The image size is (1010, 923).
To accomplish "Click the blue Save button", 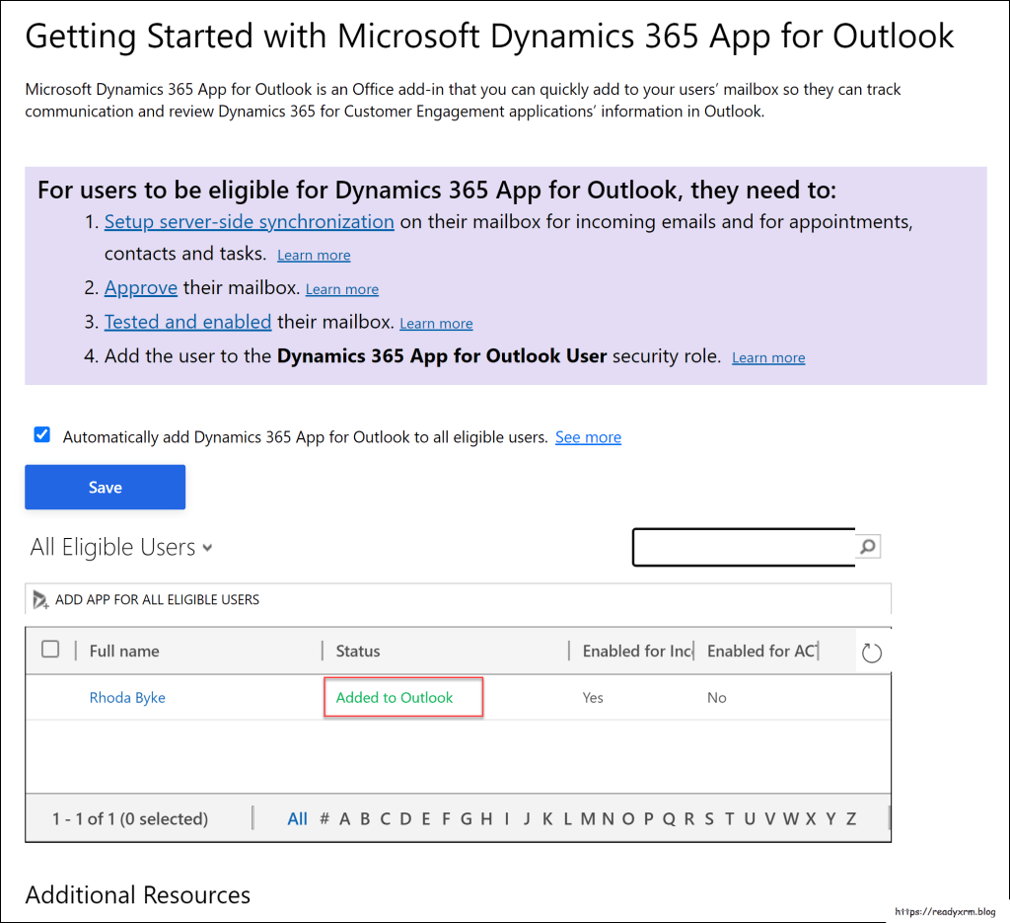I will pos(105,488).
